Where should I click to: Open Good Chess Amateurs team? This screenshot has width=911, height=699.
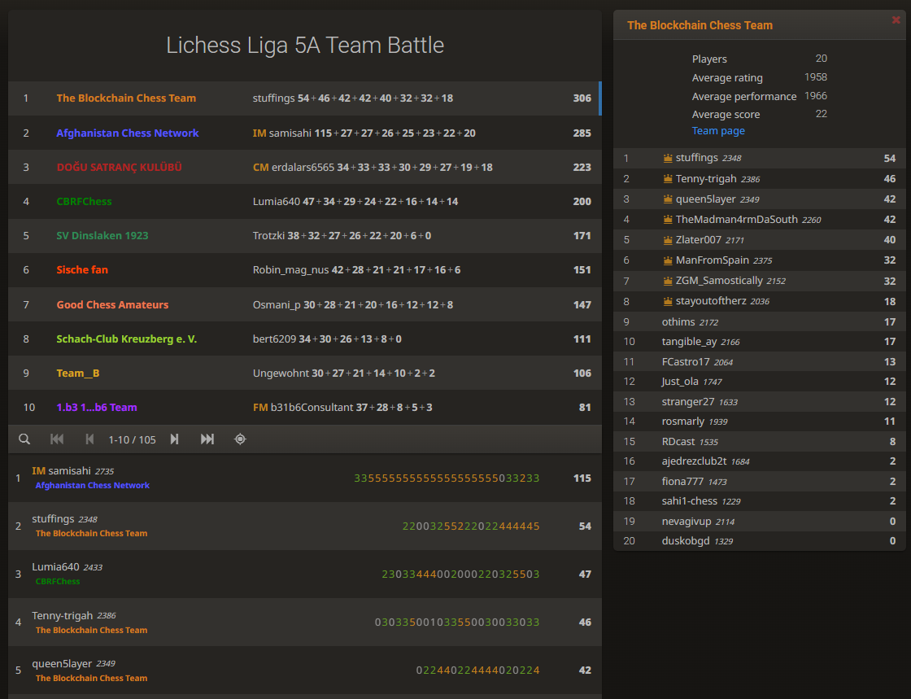112,305
